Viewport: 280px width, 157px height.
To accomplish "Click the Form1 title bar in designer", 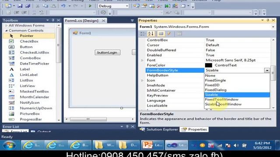I will [x=103, y=33].
